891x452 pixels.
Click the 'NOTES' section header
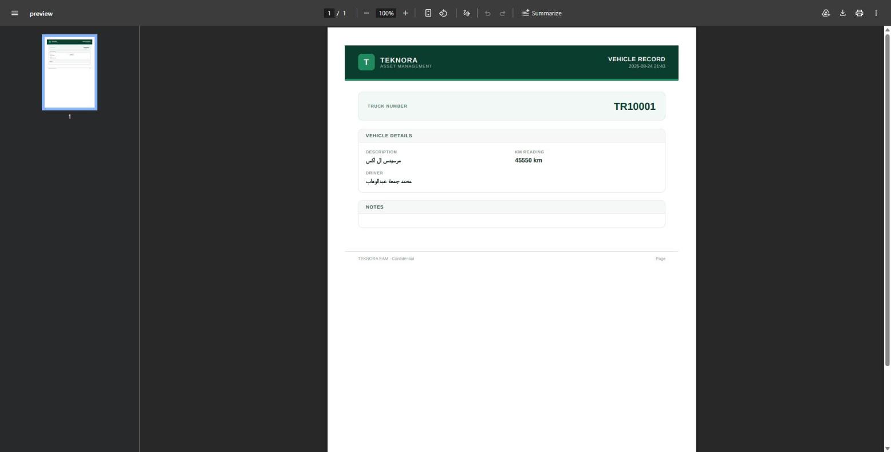click(374, 207)
